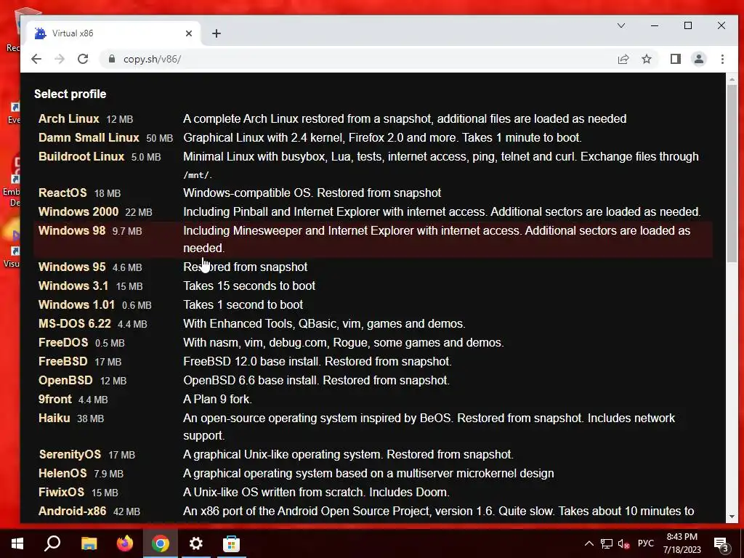
Task: Select FiwixOS profile
Action: tap(61, 493)
